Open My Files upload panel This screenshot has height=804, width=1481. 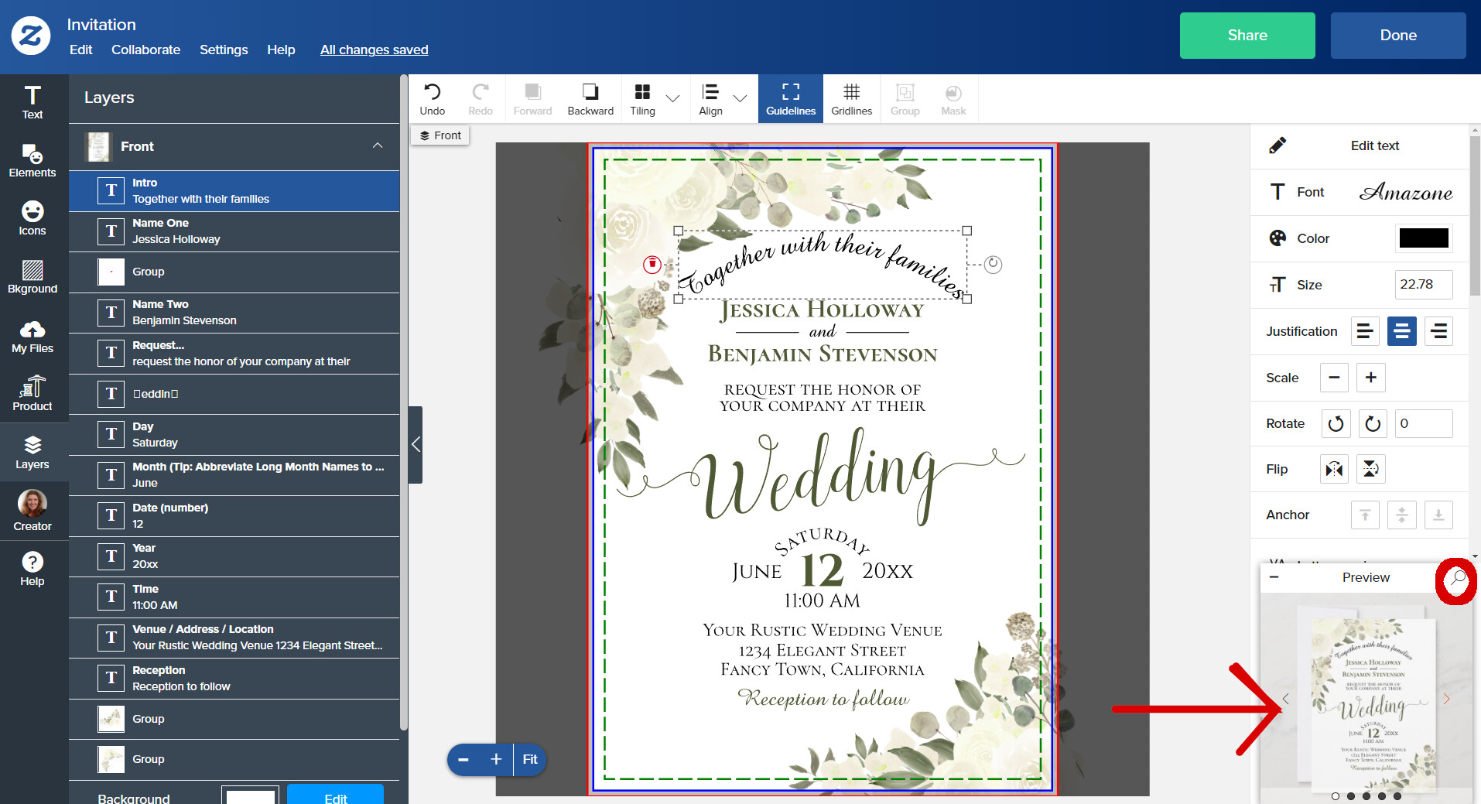pos(32,337)
